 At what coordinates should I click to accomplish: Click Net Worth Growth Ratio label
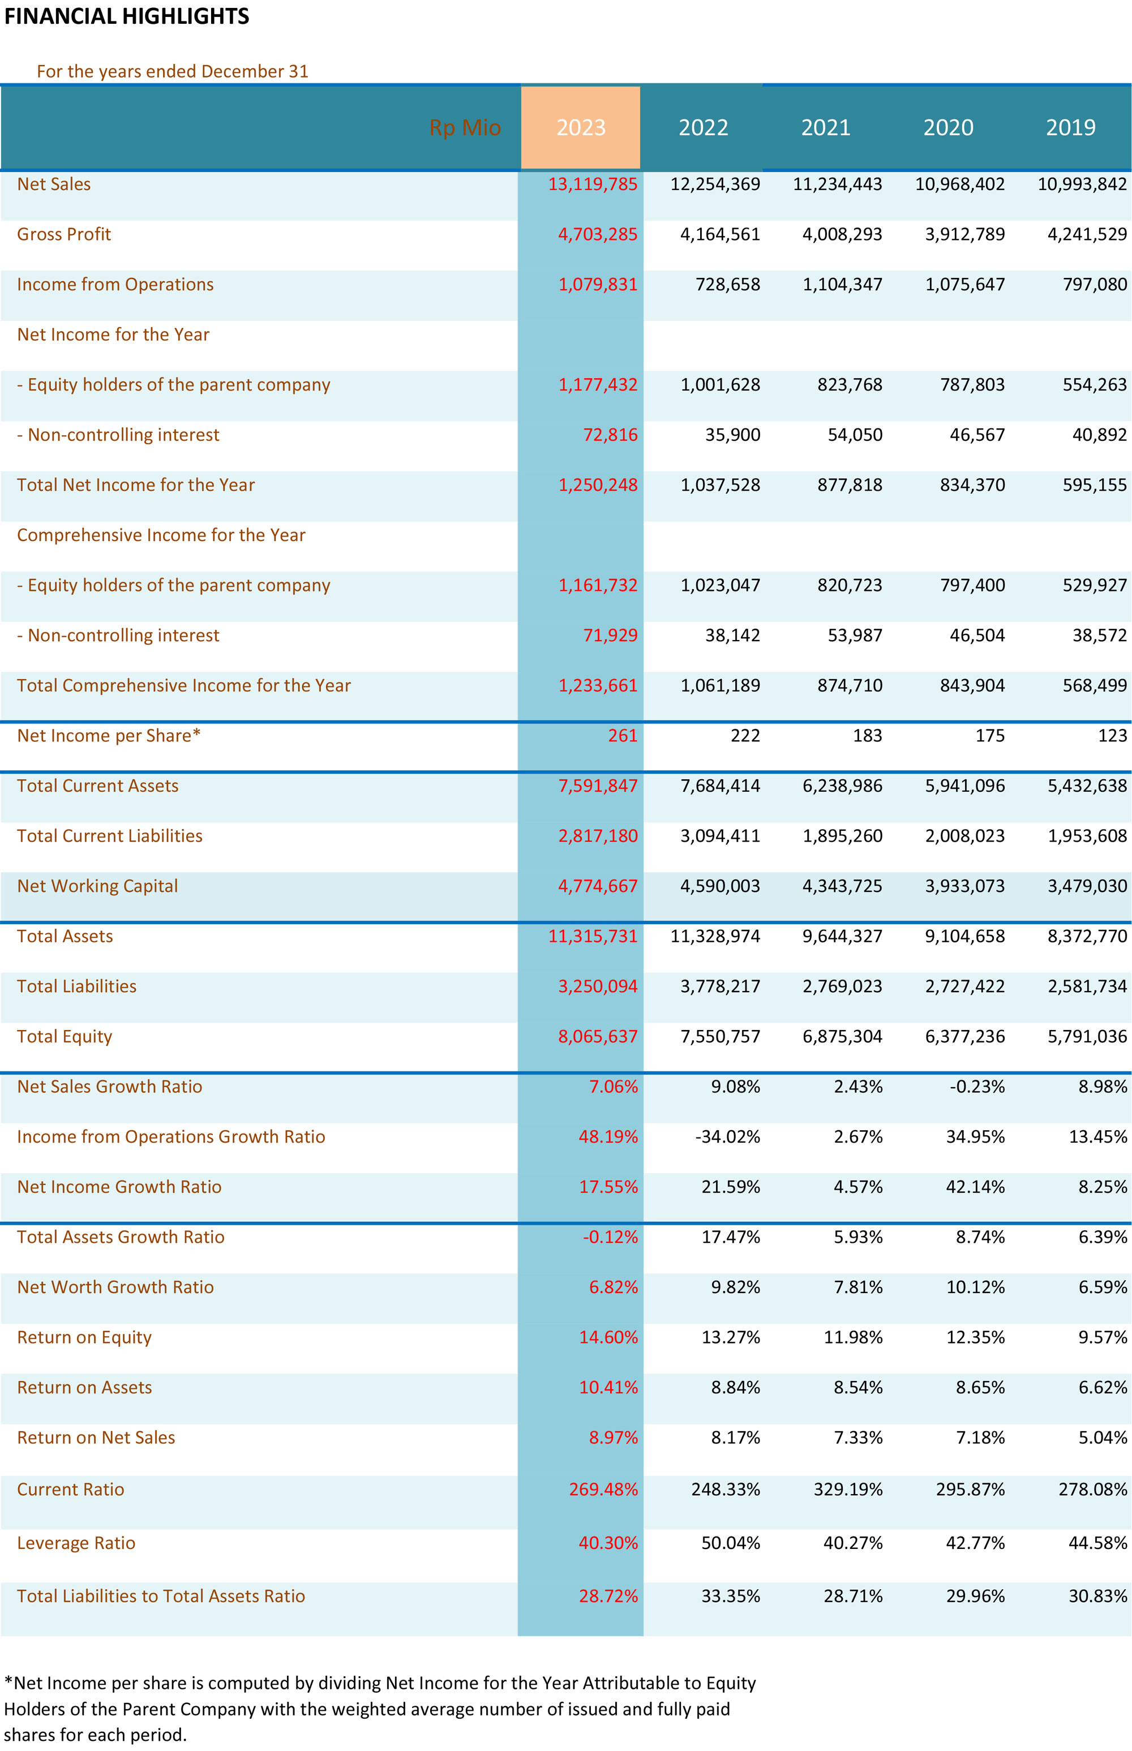[x=115, y=1287]
